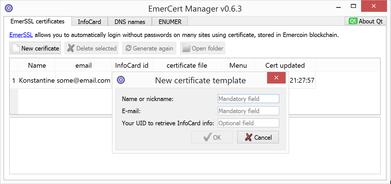The height and width of the screenshot is (184, 391).
Task: Cancel the New certificate template dialog
Action: [x=258, y=137]
